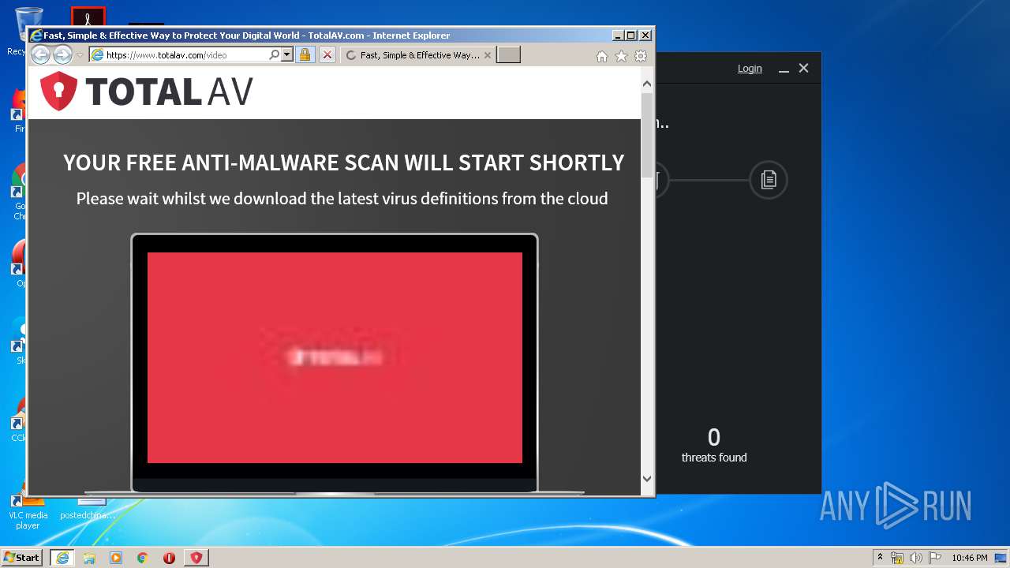Open the security lock report icon
The image size is (1010, 568).
305,55
